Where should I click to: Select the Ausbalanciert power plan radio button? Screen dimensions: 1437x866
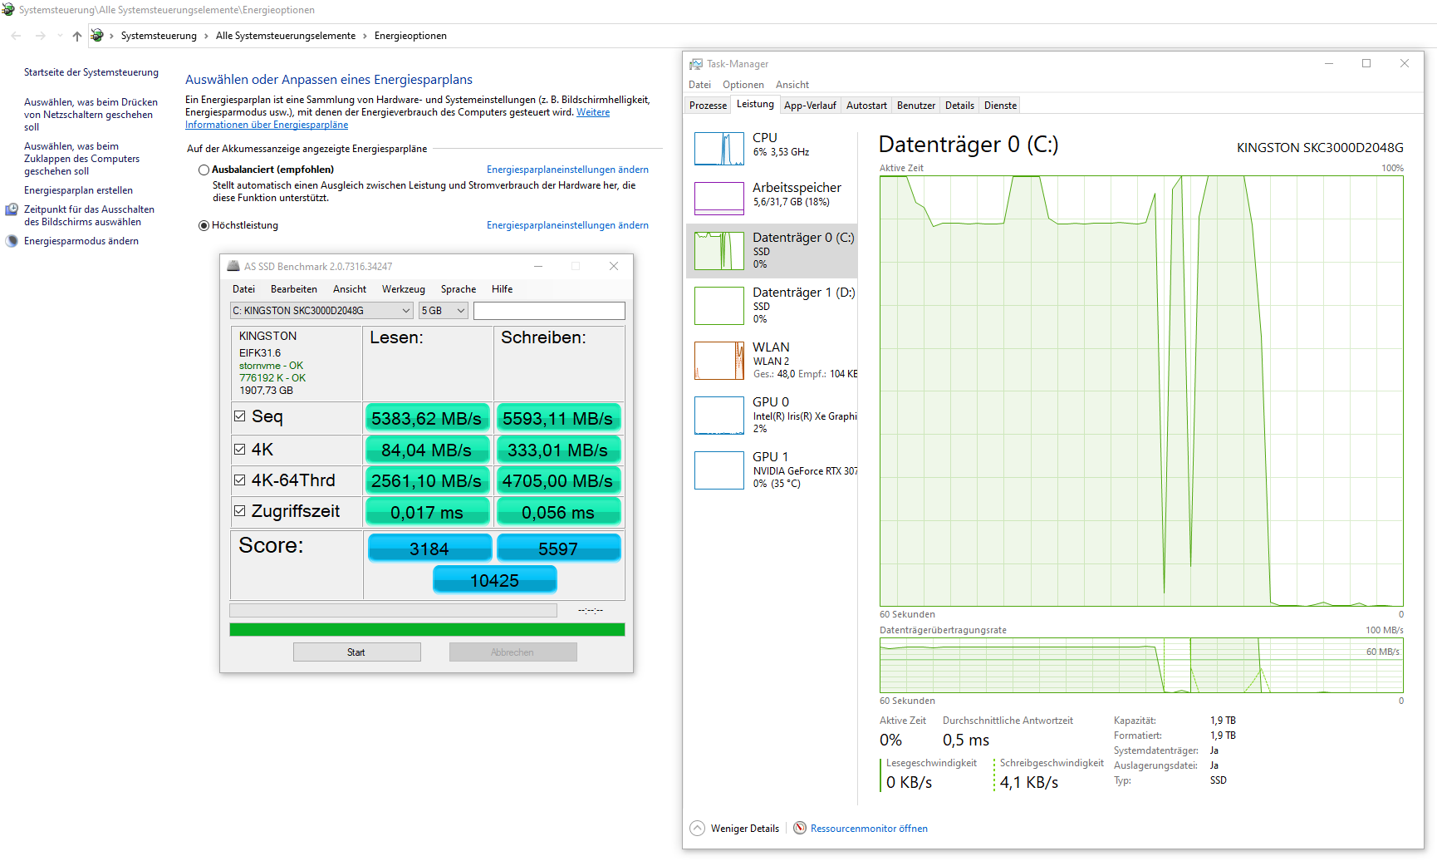click(204, 170)
